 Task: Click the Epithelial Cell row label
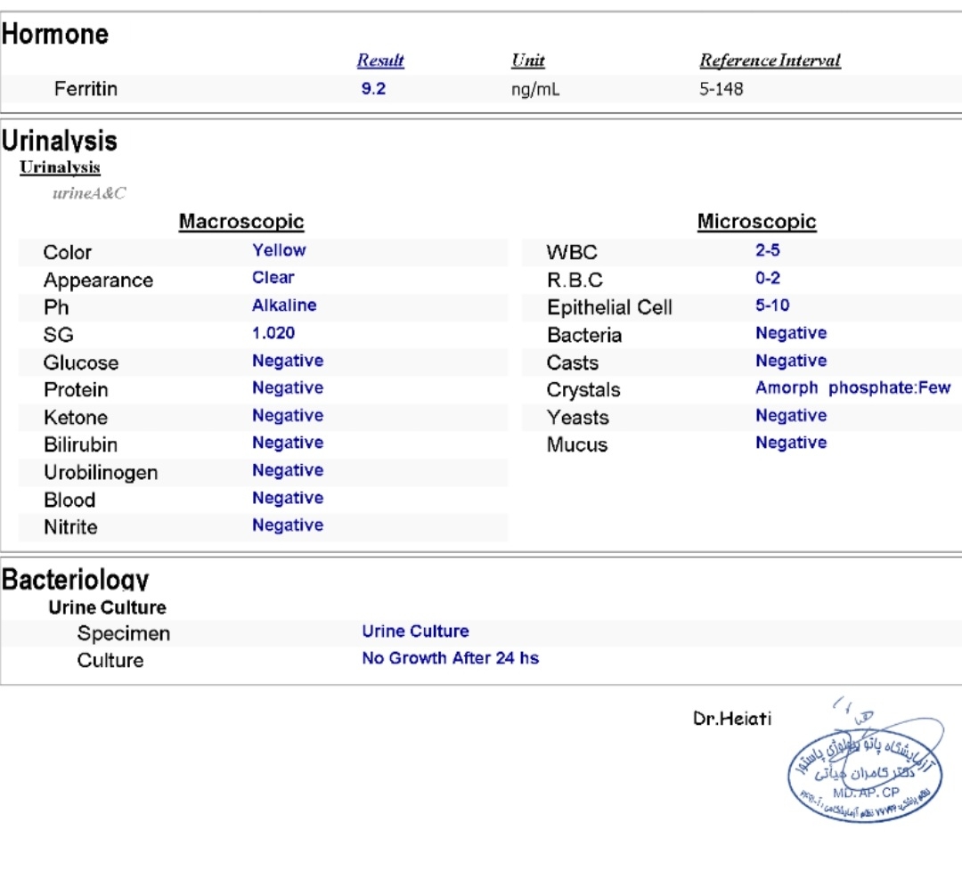coord(609,307)
